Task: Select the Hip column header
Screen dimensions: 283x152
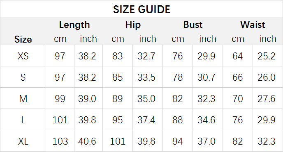Action: tap(133, 25)
